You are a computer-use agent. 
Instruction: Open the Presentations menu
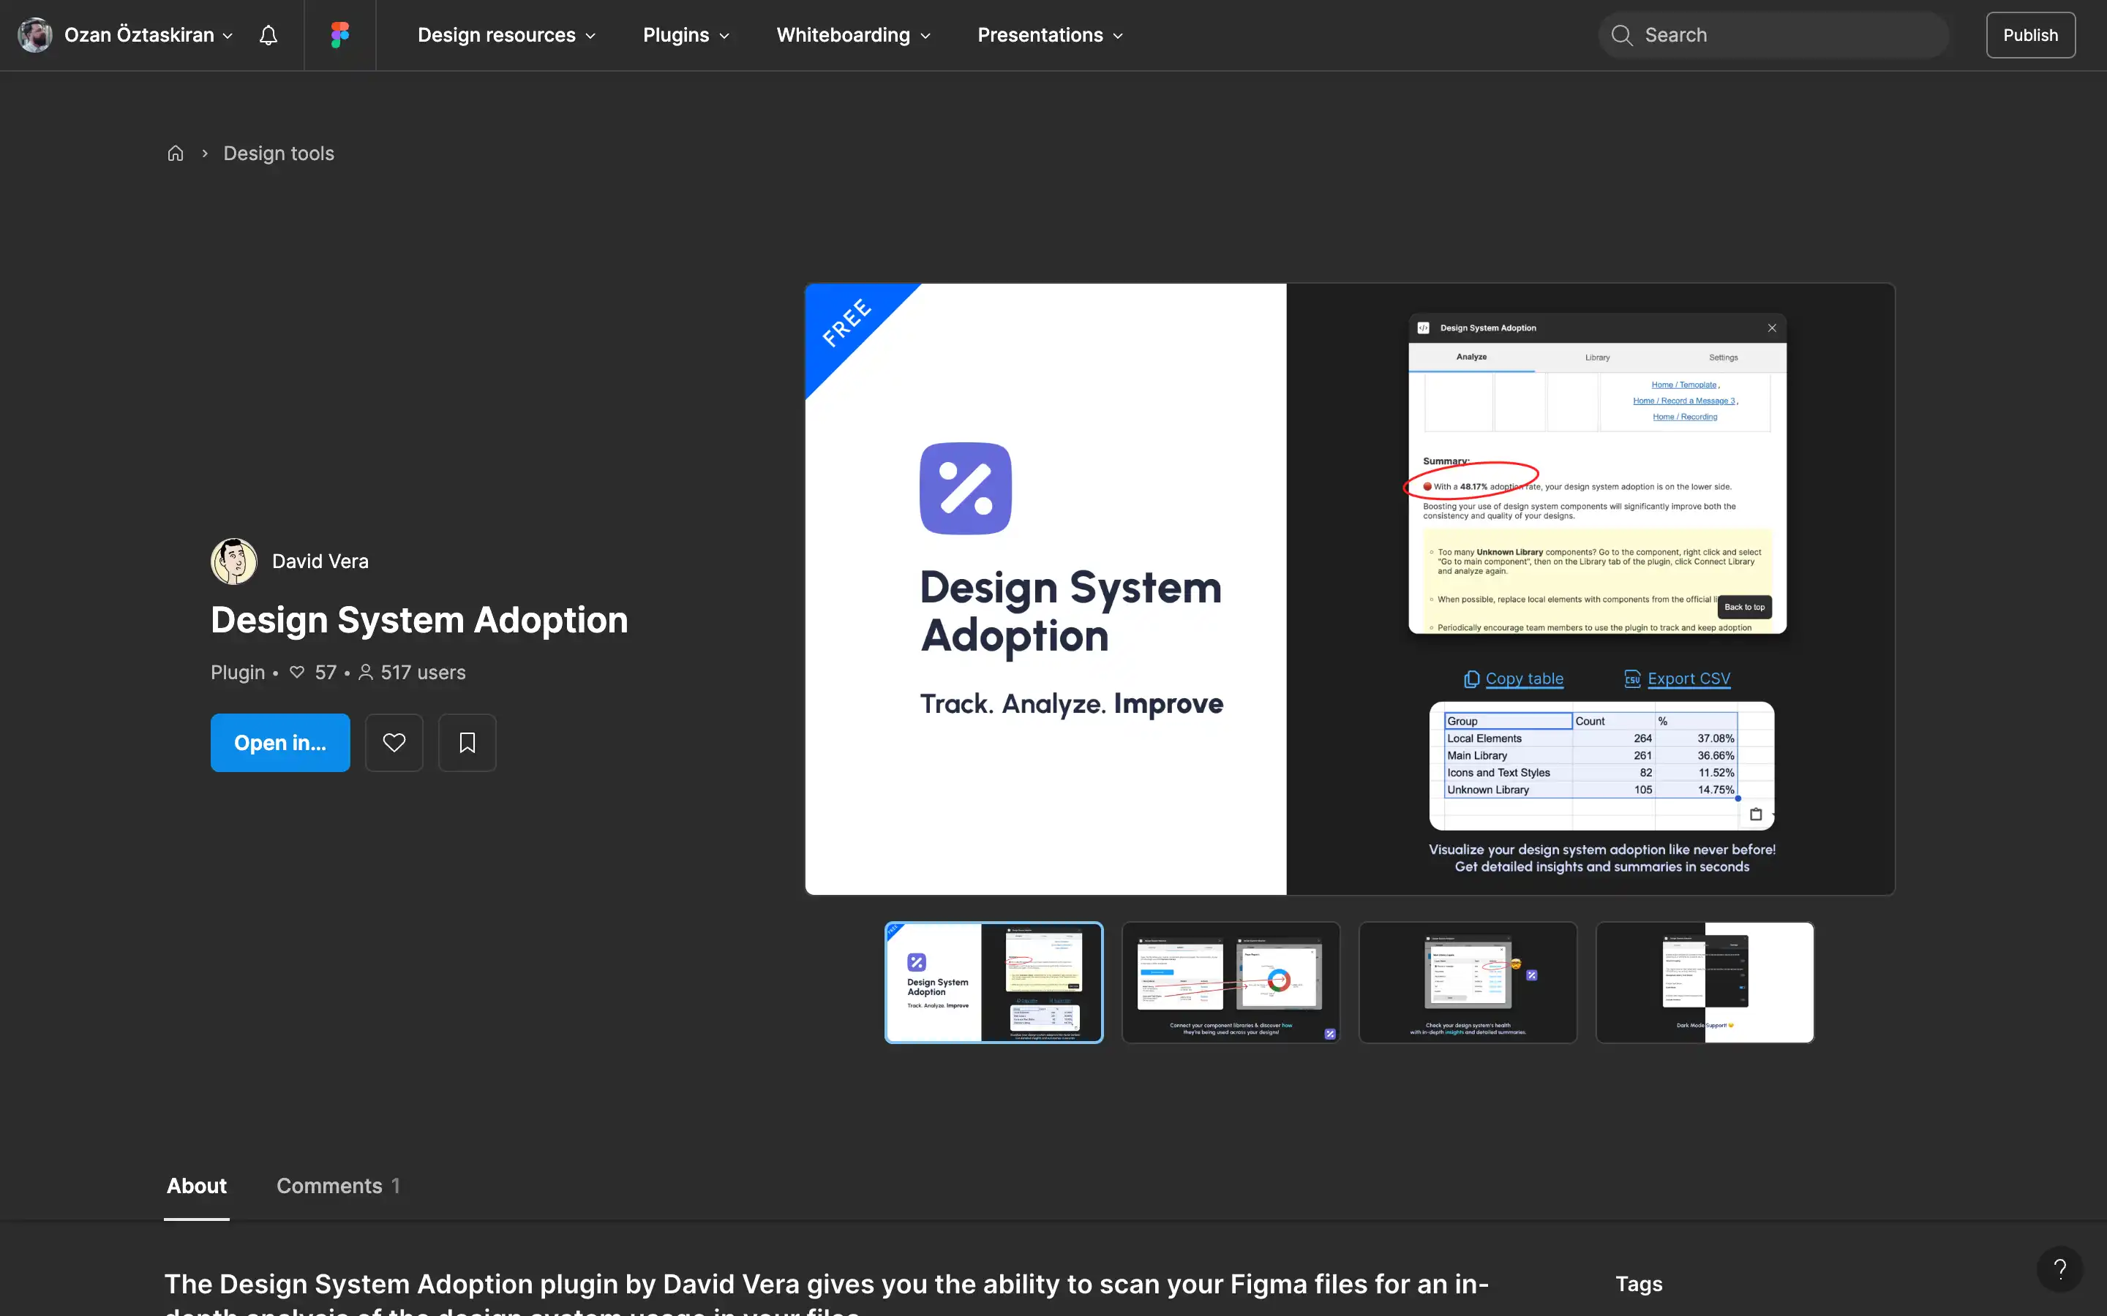coord(1050,35)
